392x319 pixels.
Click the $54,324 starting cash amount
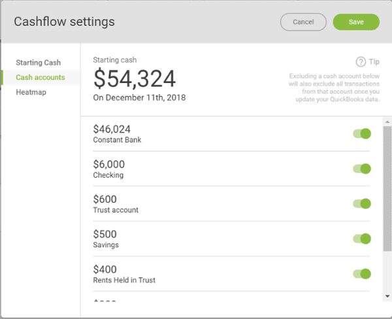point(135,78)
